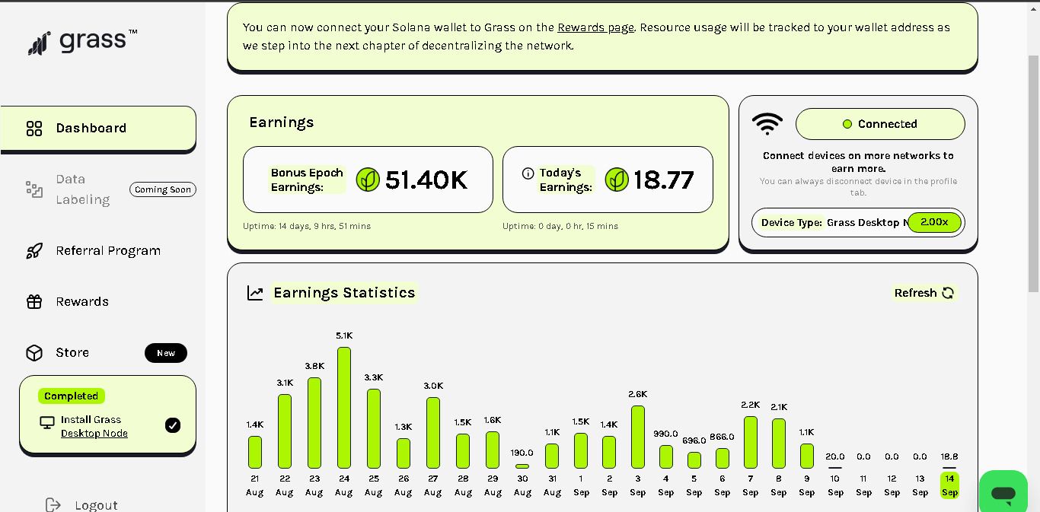This screenshot has width=1040, height=512.
Task: Select the 24 Aug earnings bar
Action: [344, 408]
